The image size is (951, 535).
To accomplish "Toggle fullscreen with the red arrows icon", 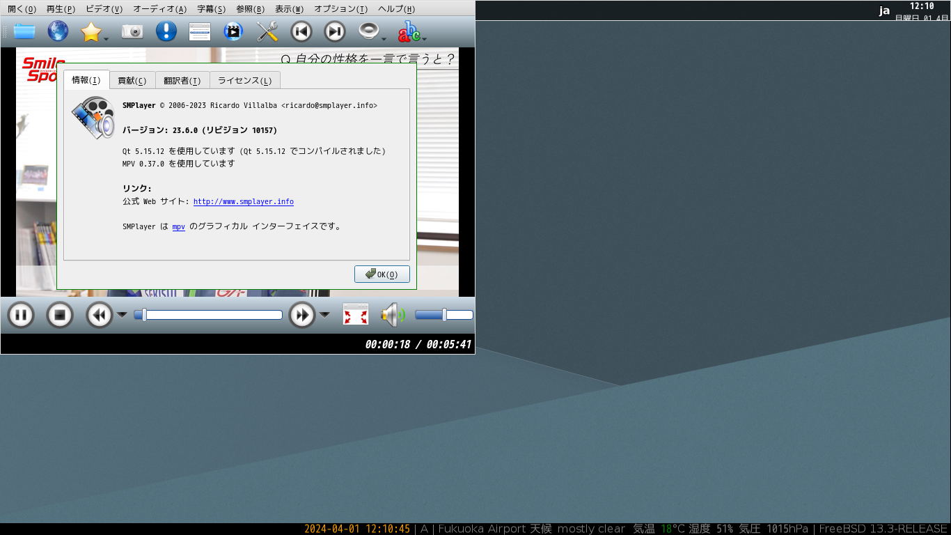I will pyautogui.click(x=355, y=315).
